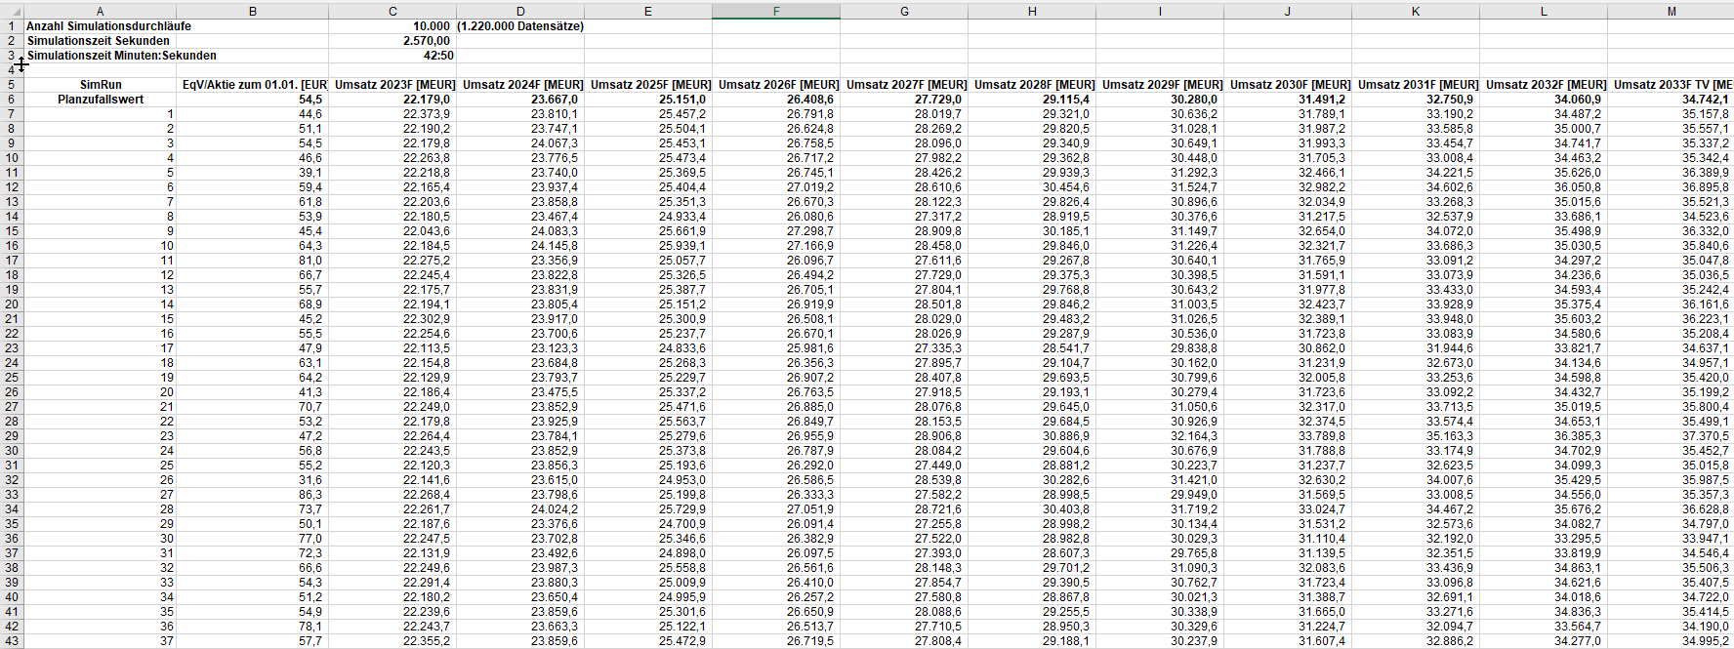The height and width of the screenshot is (649, 1734).
Task: Click the value 10.000 in row 1
Action: click(432, 26)
